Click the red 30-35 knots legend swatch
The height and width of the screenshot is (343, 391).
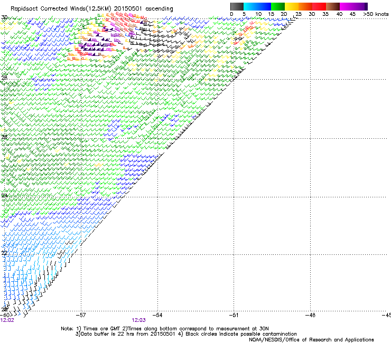click(319, 6)
